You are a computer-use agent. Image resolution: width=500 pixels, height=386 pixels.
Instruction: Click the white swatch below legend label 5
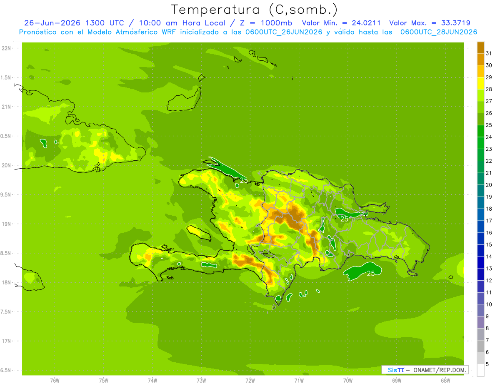(x=480, y=370)
